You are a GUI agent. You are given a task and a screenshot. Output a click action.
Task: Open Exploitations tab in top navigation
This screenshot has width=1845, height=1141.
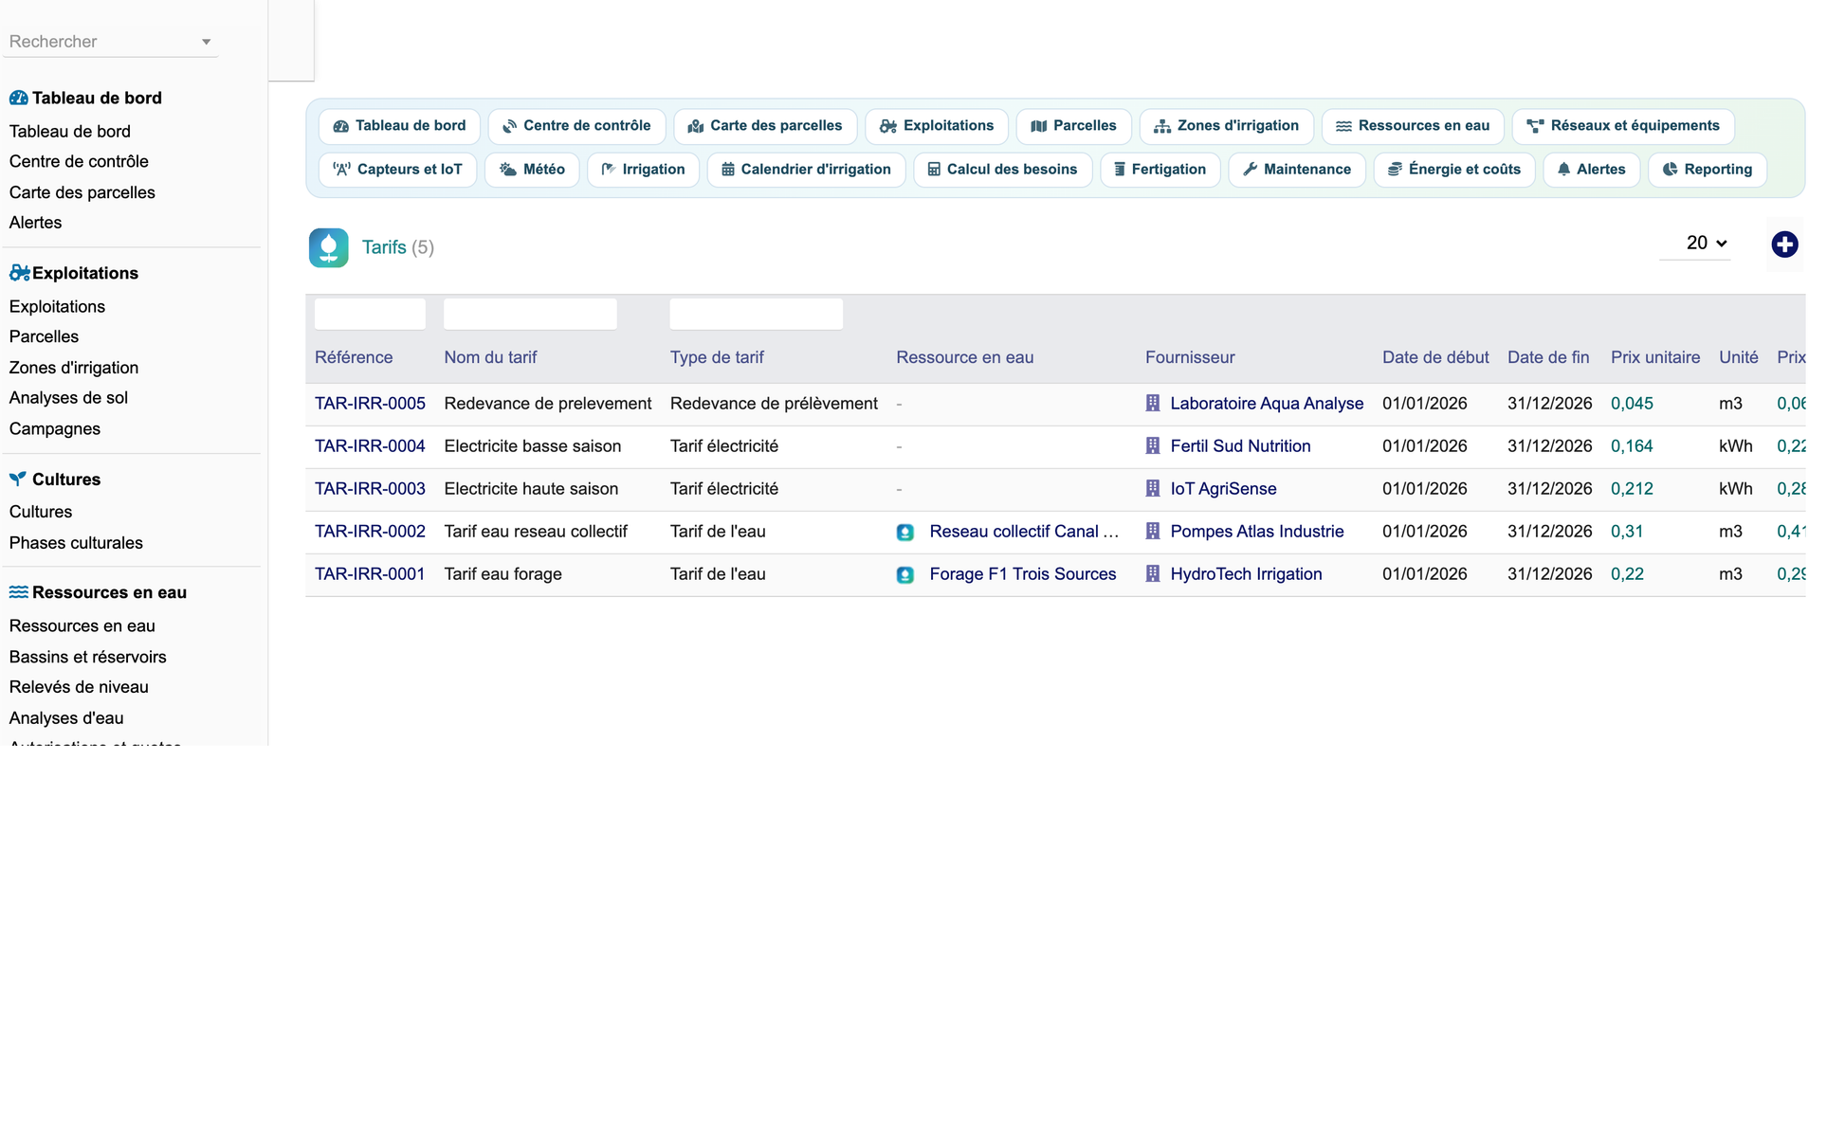coord(936,126)
